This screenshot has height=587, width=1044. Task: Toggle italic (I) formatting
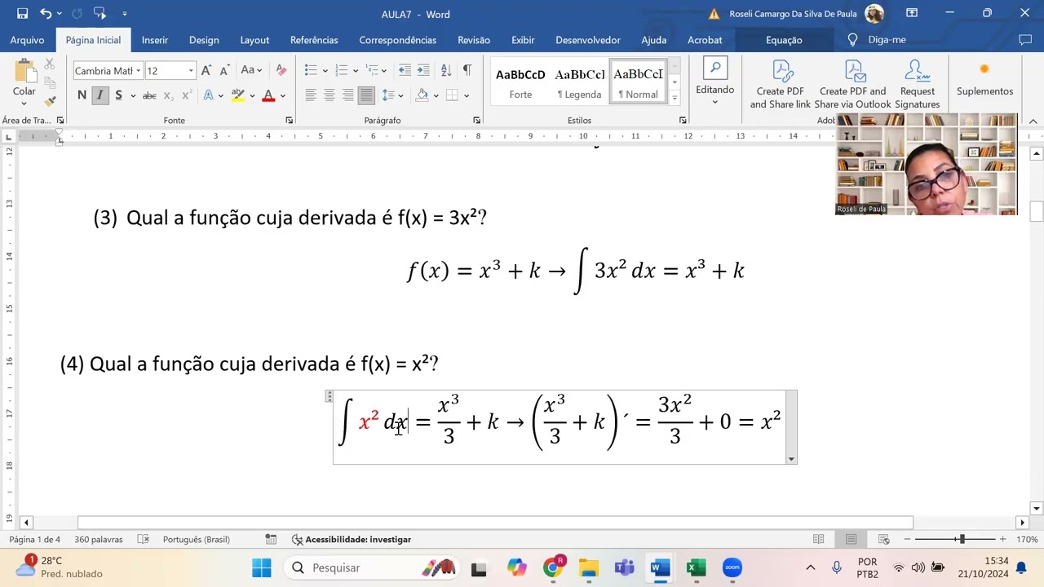pos(100,95)
